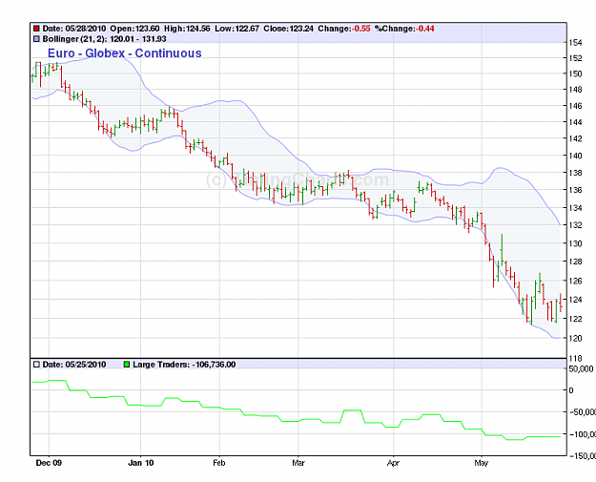Click the 128 price axis label

575,262
